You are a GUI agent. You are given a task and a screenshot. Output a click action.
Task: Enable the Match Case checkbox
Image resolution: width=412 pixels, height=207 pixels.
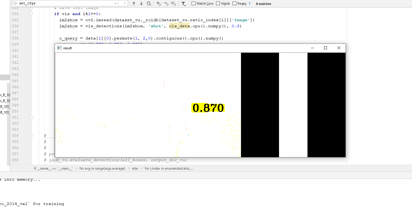click(193, 3)
